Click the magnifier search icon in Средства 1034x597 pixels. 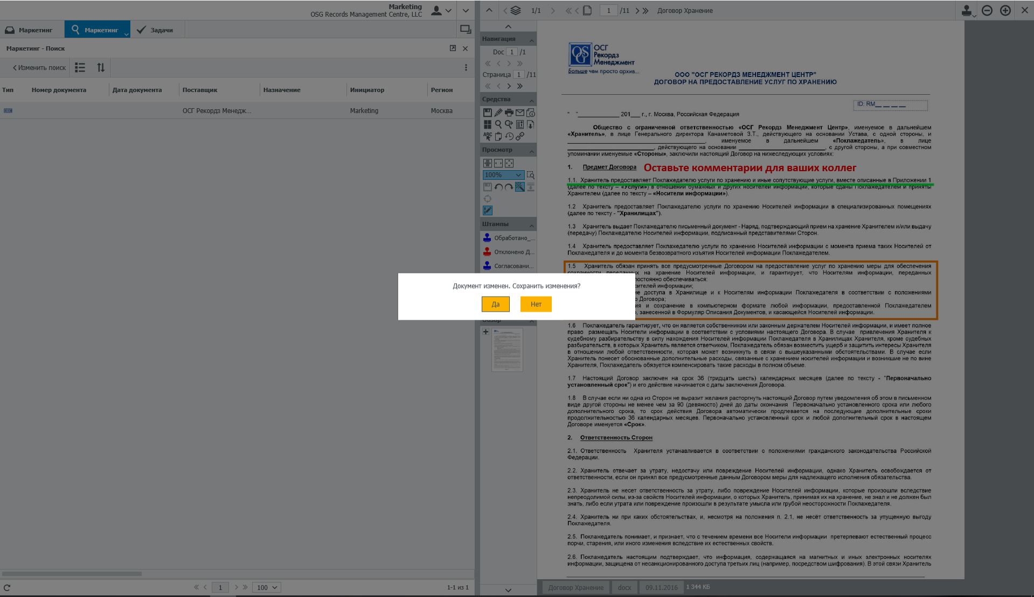pyautogui.click(x=498, y=124)
